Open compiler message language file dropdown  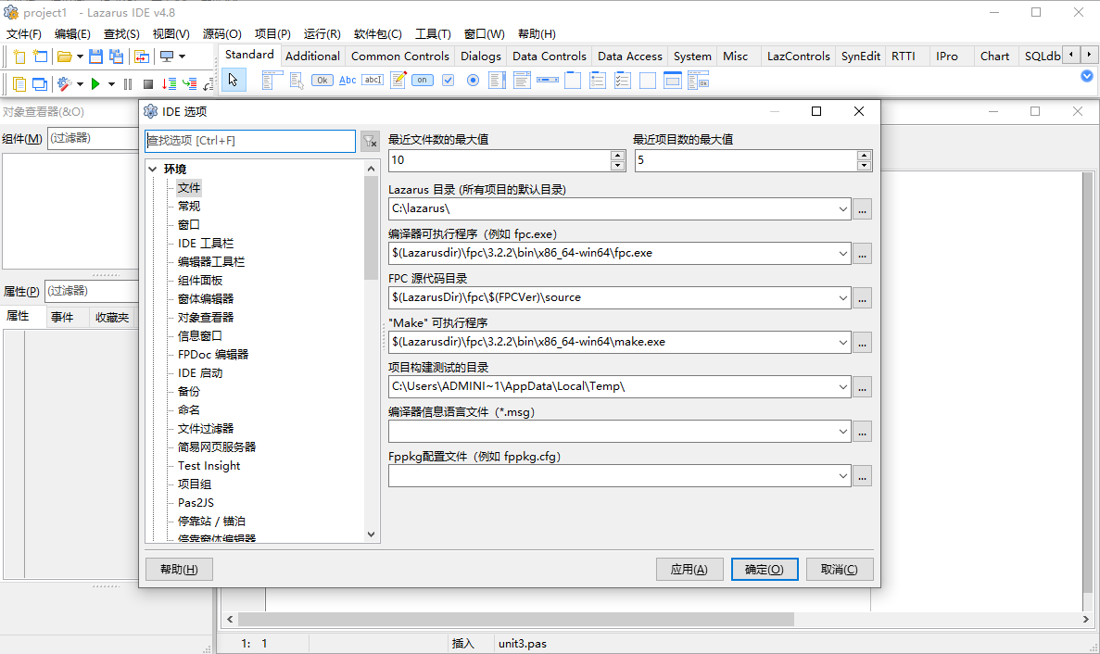click(x=842, y=432)
